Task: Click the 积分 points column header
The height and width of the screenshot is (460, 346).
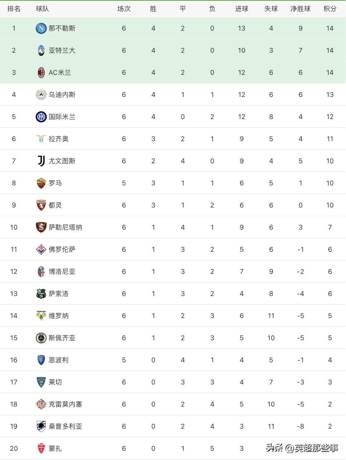Action: coord(330,9)
